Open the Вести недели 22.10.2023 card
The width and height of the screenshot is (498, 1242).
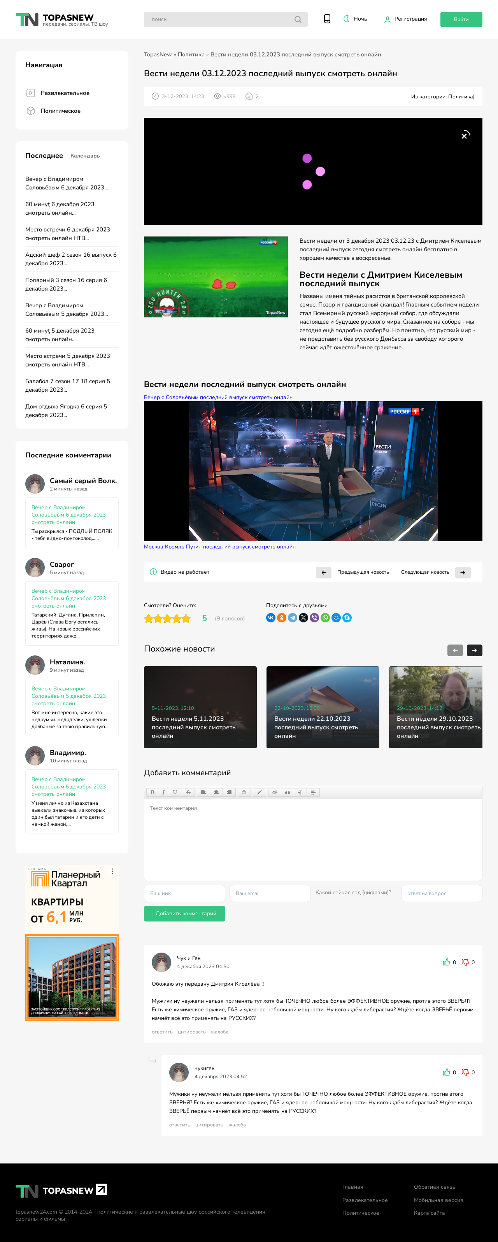click(323, 707)
